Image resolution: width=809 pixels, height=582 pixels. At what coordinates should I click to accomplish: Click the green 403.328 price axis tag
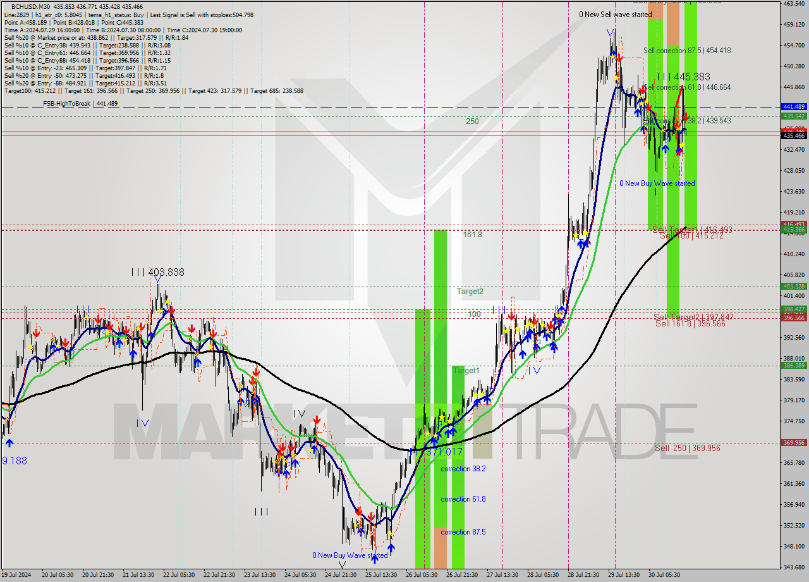[x=794, y=286]
